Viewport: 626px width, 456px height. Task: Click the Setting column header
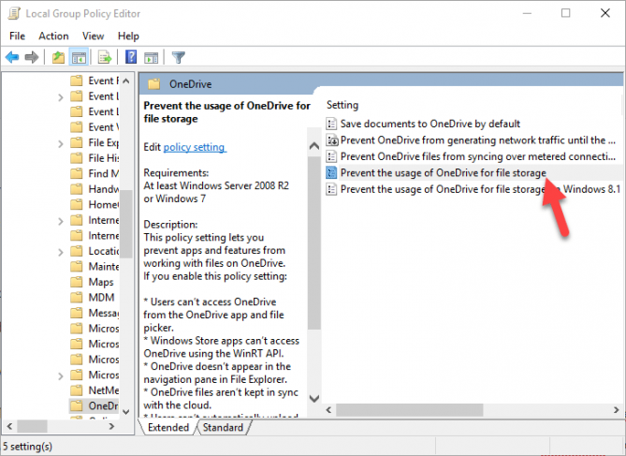coord(342,105)
